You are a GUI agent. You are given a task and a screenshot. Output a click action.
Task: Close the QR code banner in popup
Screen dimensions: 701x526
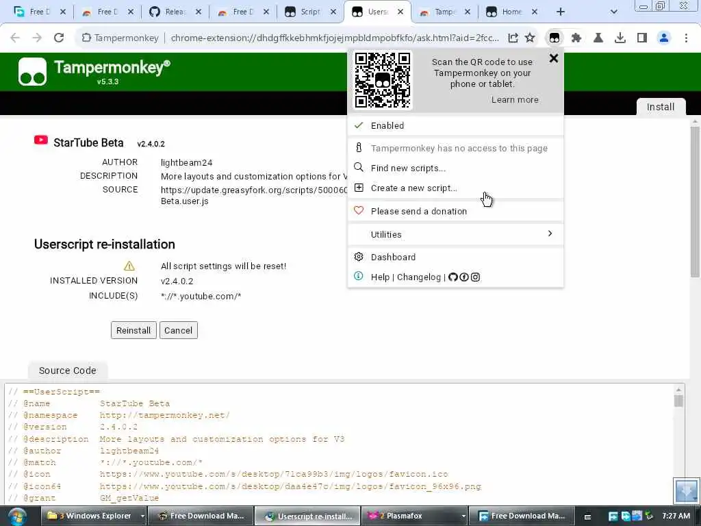(x=553, y=58)
